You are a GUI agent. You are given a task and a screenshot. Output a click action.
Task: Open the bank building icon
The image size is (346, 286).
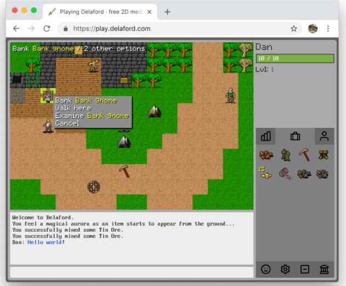[x=324, y=270]
